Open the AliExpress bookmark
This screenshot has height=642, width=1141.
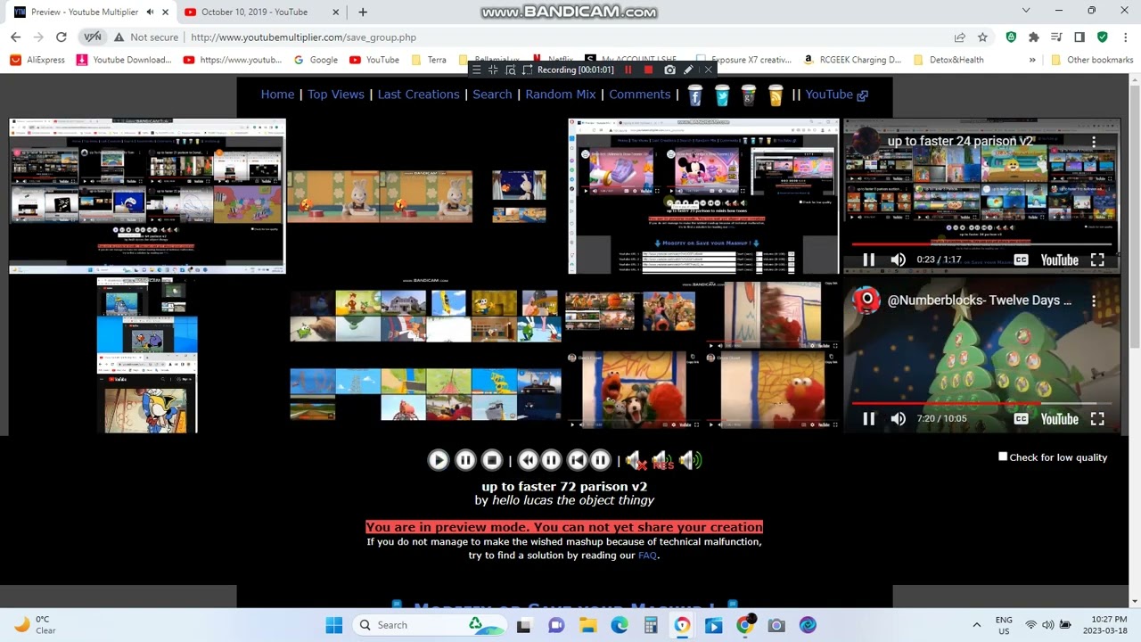pos(37,60)
